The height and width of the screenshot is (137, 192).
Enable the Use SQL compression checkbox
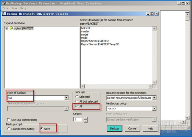pyautogui.click(x=9, y=120)
